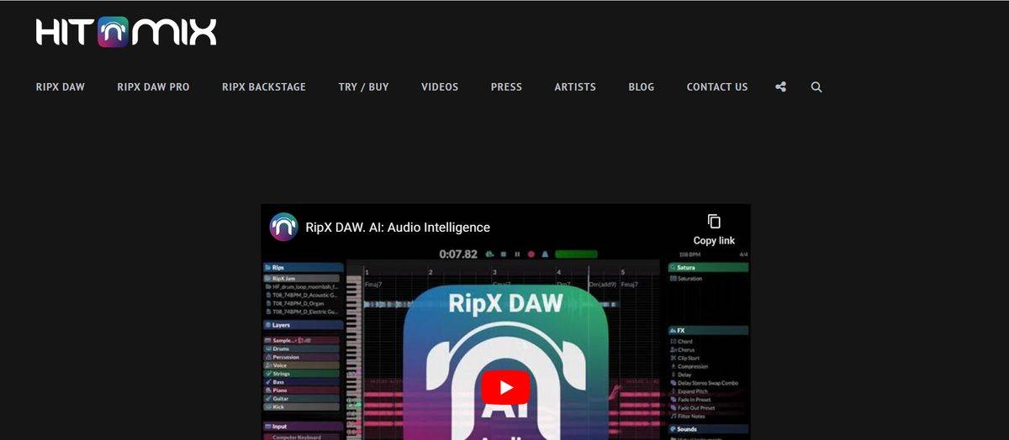Click the record circle in video preview

click(531, 254)
